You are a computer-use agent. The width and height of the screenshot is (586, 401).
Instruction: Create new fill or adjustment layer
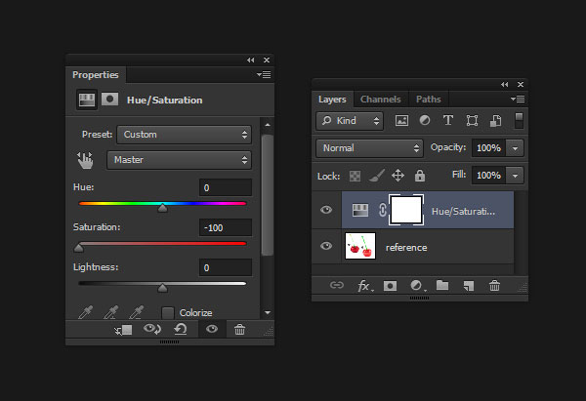(x=417, y=286)
